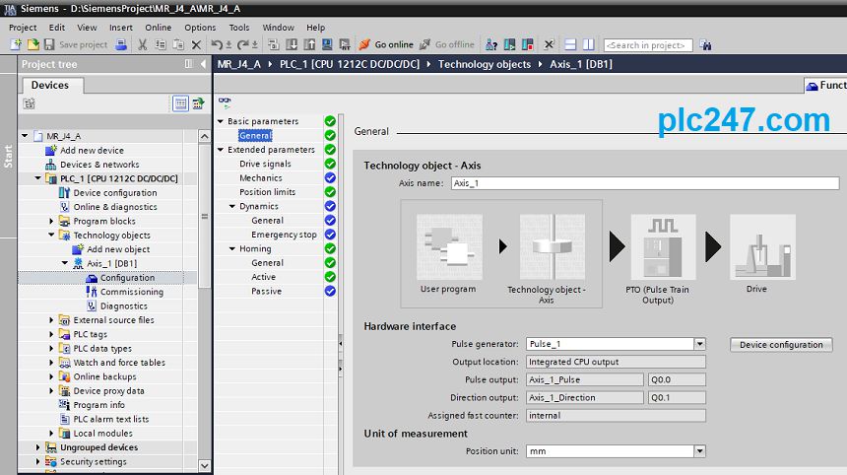Click Go online button
This screenshot has height=475, width=847.
386,44
